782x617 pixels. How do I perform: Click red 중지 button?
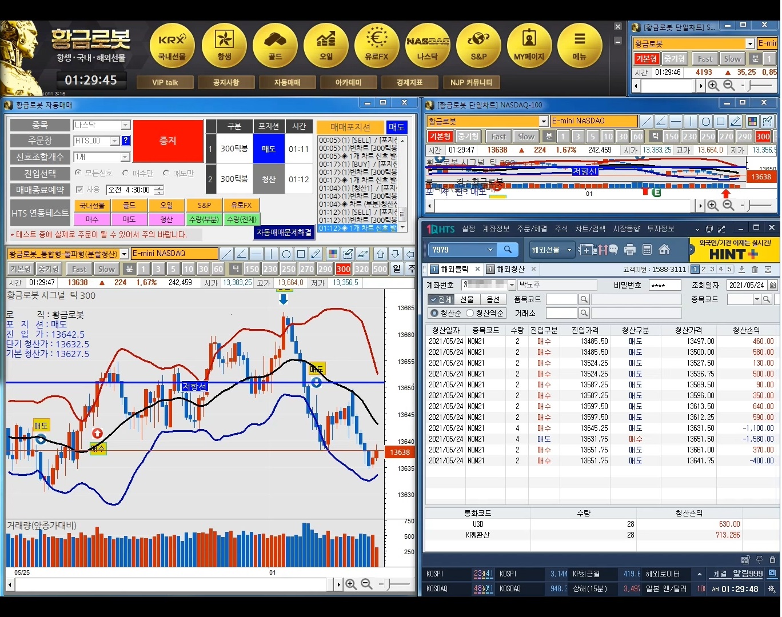[x=168, y=141]
